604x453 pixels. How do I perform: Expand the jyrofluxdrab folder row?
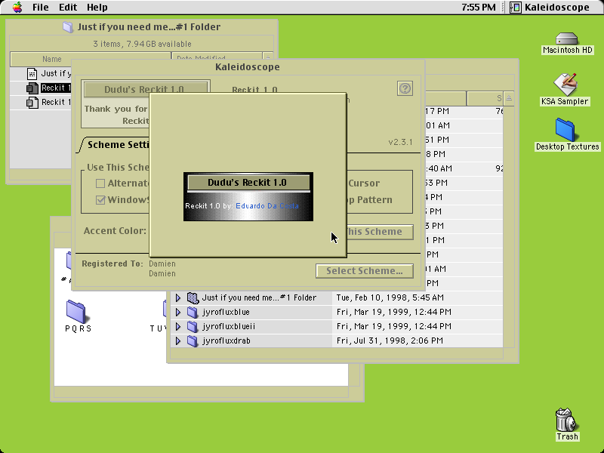click(x=178, y=341)
